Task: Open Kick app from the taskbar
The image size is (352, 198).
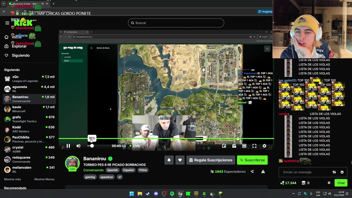Action: pos(188,194)
